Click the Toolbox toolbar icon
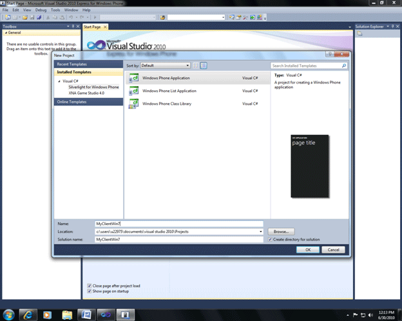The width and height of the screenshot is (402, 321). point(245,17)
